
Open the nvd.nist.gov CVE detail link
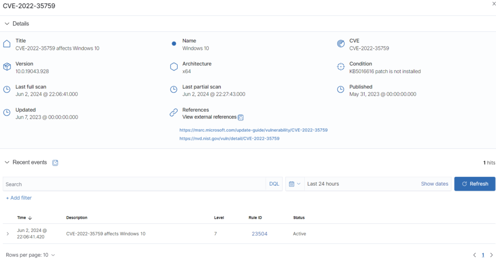(x=229, y=138)
